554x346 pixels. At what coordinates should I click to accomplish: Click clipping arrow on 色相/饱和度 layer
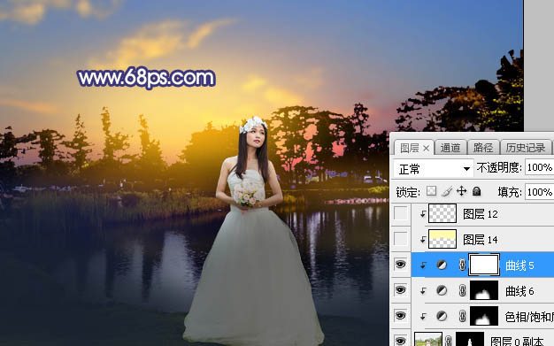pyautogui.click(x=422, y=316)
